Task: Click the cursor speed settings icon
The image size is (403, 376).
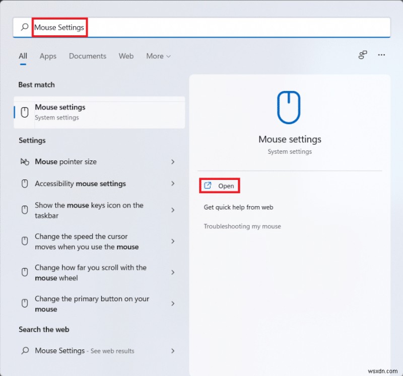Action: point(25,241)
